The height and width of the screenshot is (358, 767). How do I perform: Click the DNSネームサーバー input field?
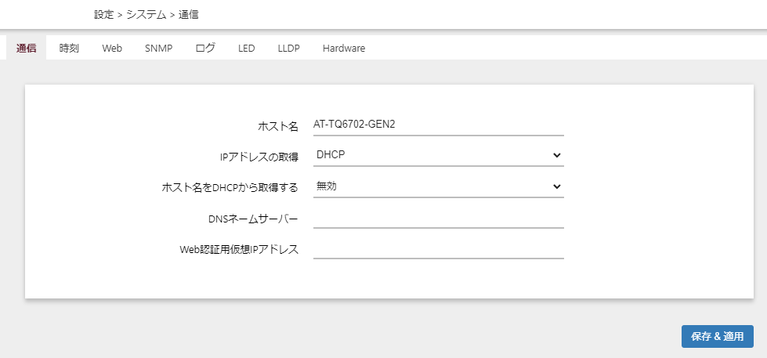[438, 218]
